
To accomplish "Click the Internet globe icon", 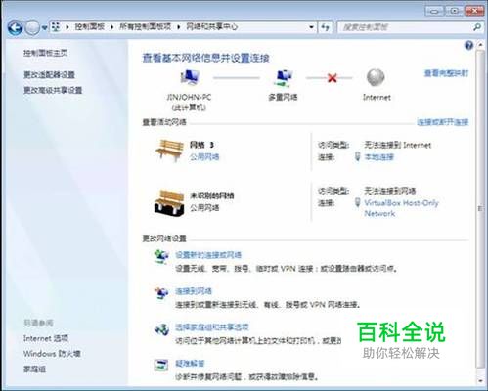I will (376, 77).
